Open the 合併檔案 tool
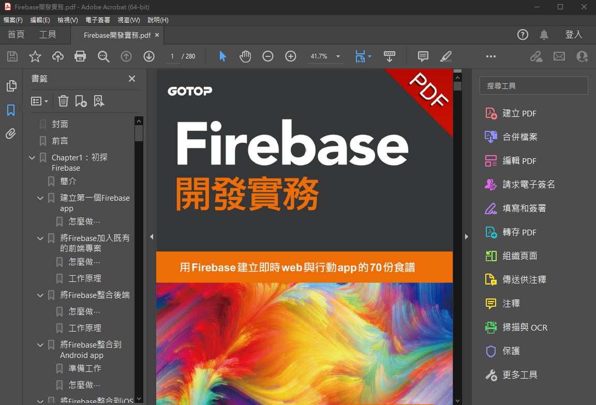This screenshot has width=596, height=405. pyautogui.click(x=511, y=137)
